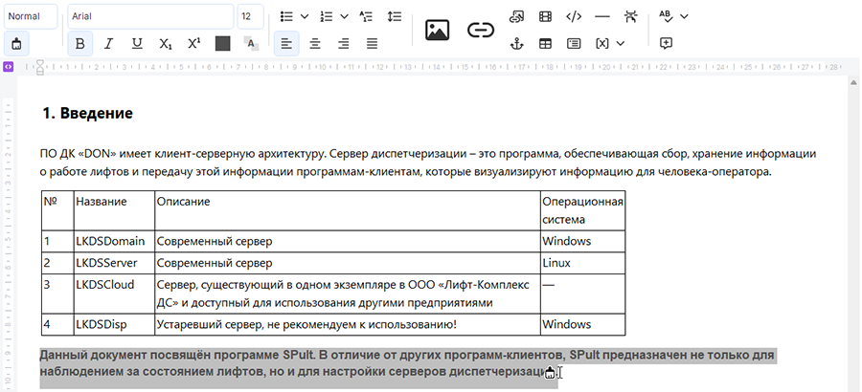Click Windows cell in LKDSDomain row
862x392 pixels.
pos(582,241)
